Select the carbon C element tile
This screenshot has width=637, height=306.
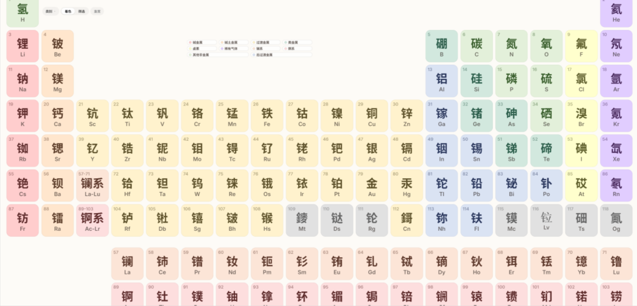coord(477,46)
